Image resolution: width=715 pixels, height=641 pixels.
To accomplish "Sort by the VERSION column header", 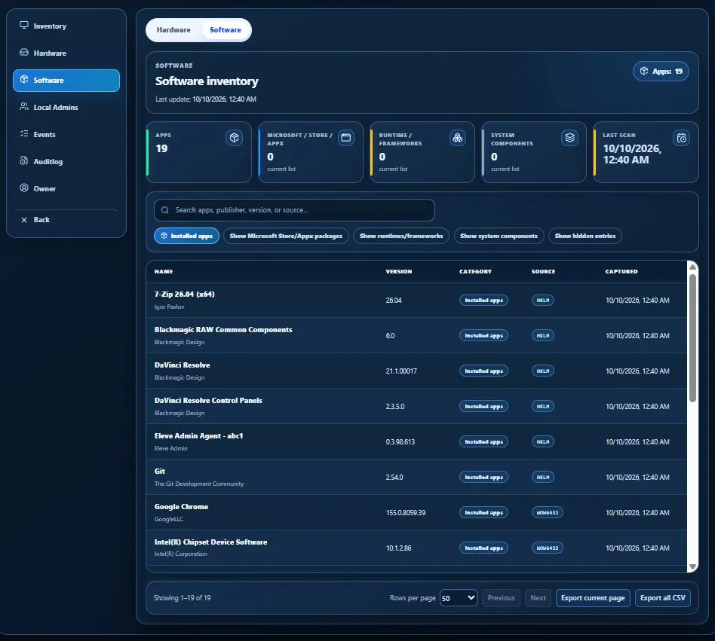I will 399,271.
